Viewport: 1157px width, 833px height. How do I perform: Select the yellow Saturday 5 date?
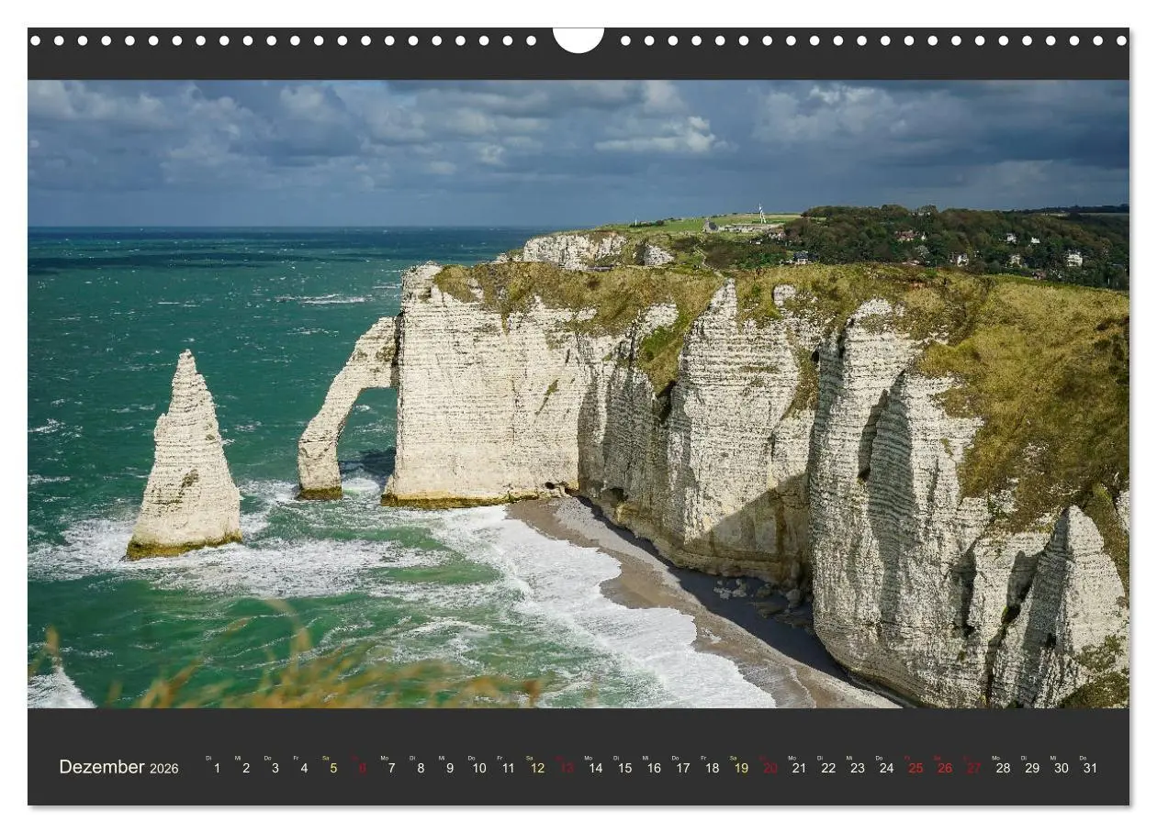point(333,769)
